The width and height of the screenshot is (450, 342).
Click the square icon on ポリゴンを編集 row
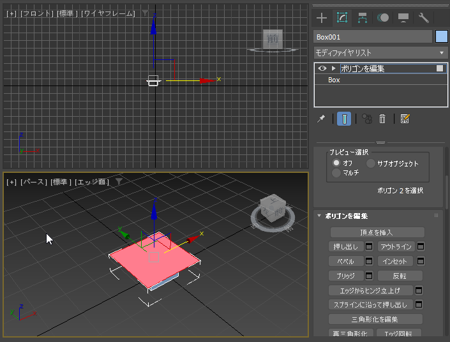pos(440,68)
